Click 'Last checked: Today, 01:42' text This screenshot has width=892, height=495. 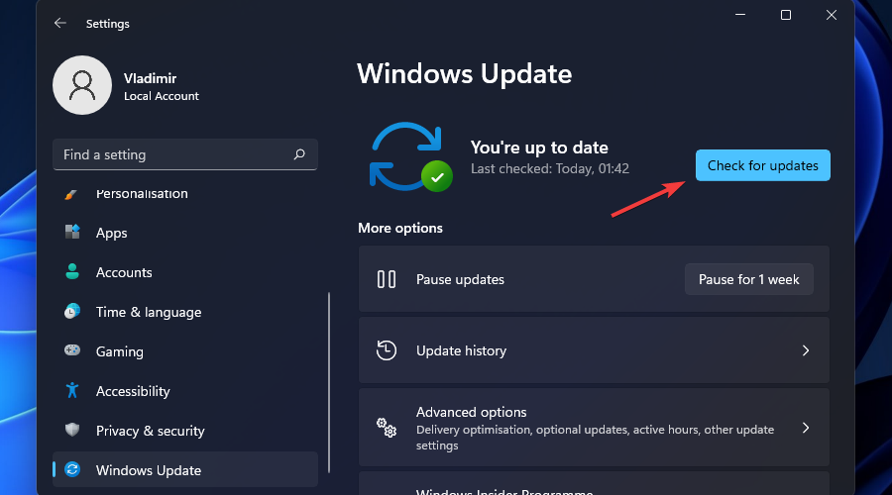[550, 168]
